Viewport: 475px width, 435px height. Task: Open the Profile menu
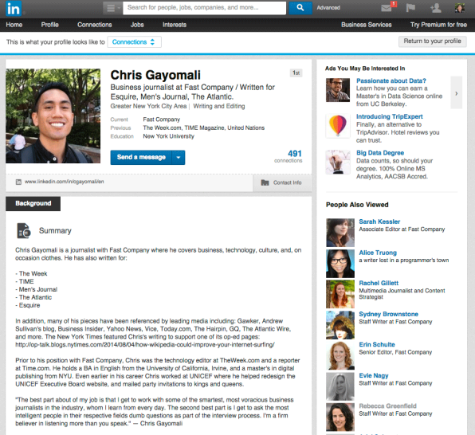(50, 25)
